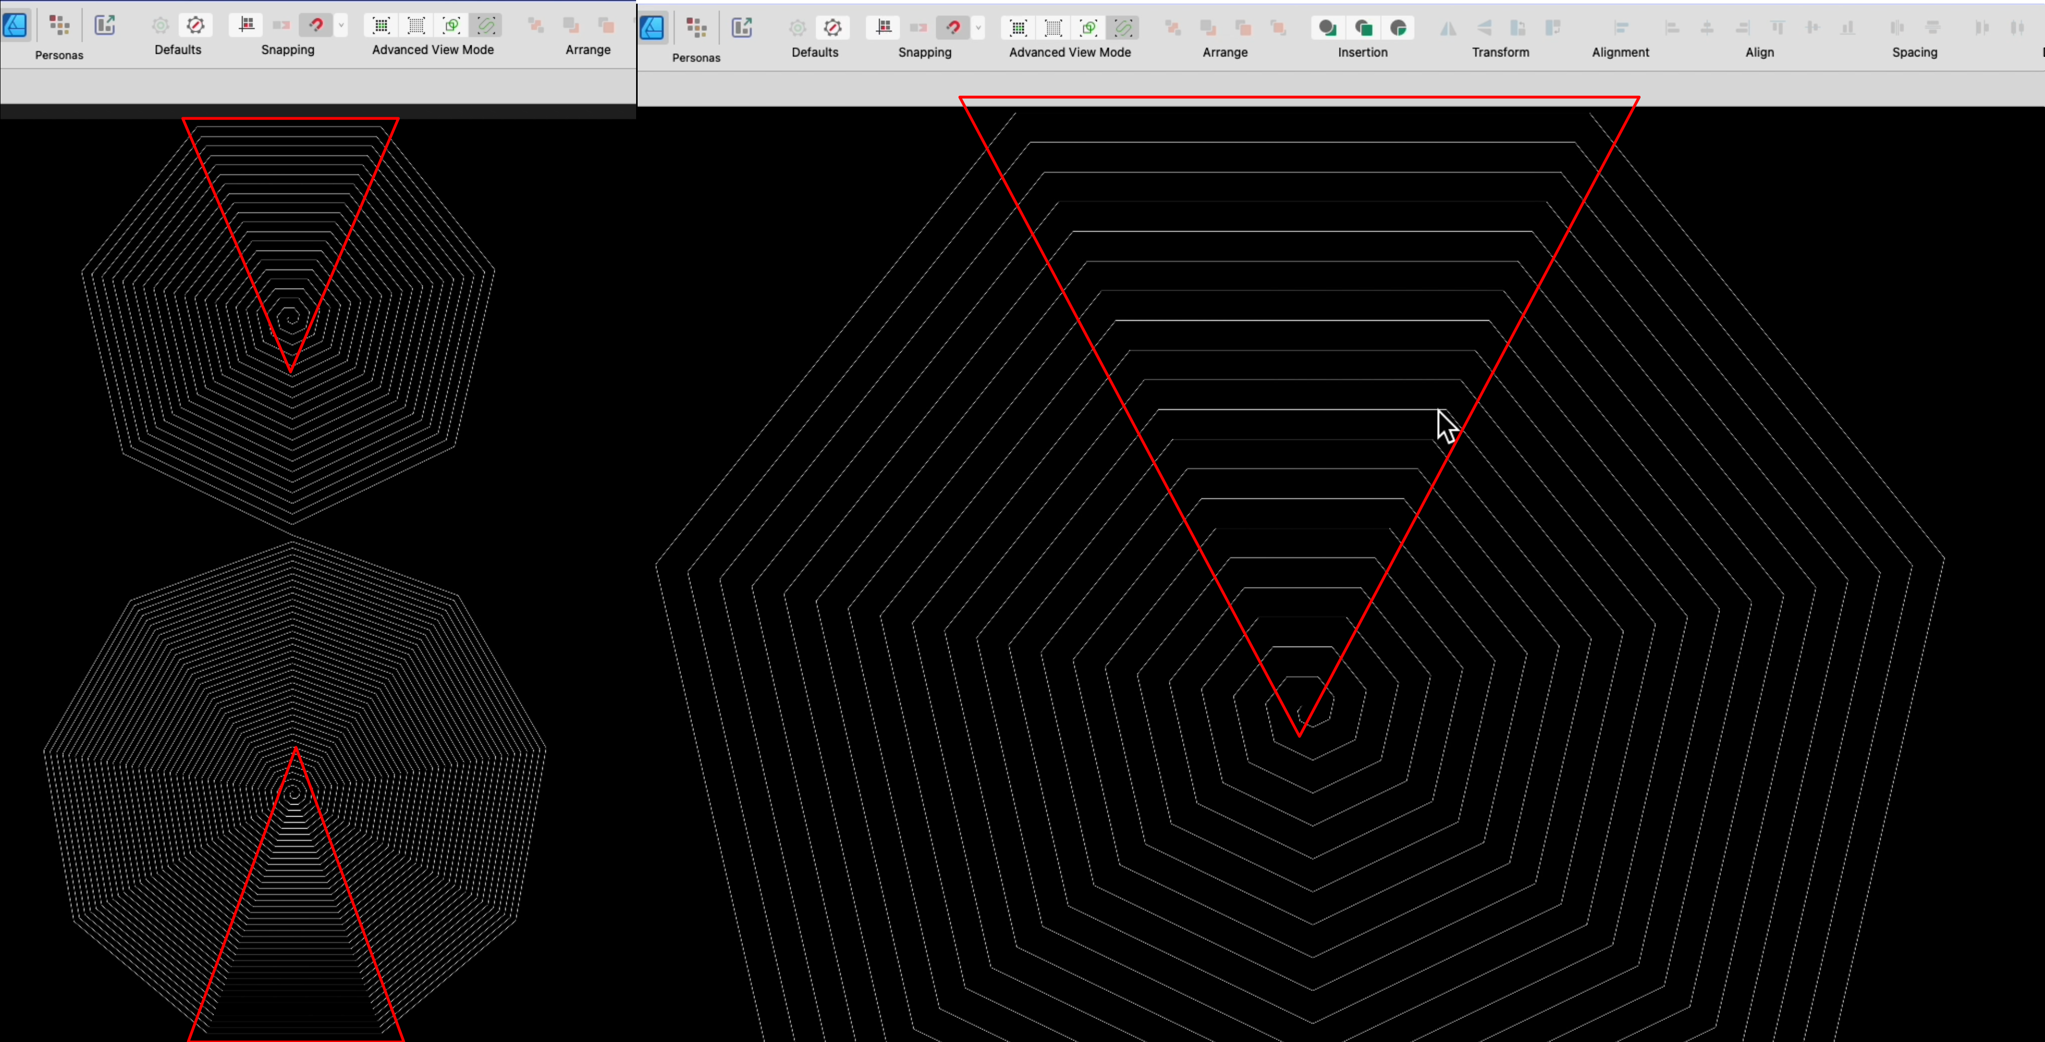Toggle green grid view mode, left window

[381, 26]
